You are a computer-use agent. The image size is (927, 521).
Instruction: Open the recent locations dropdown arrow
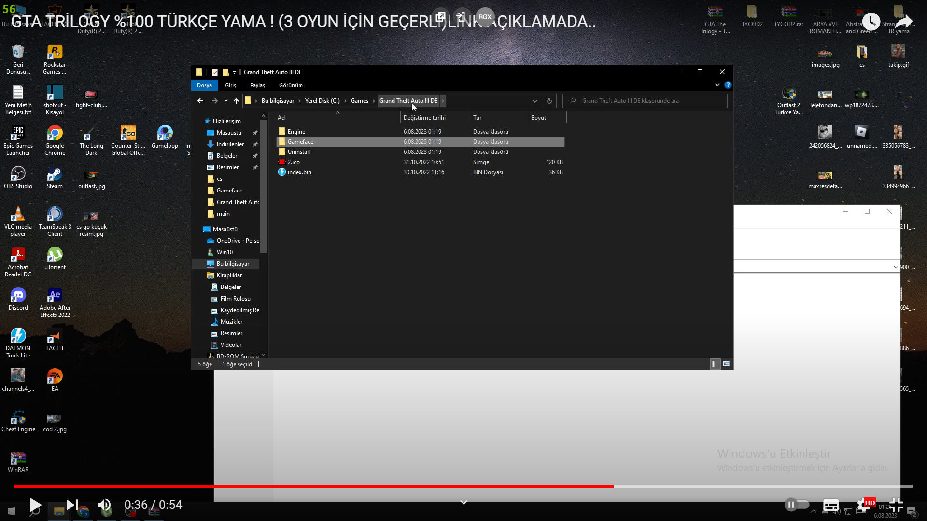pyautogui.click(x=226, y=101)
